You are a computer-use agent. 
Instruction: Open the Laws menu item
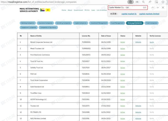click(93, 10)
